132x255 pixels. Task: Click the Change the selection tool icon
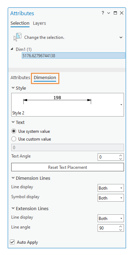pyautogui.click(x=18, y=37)
